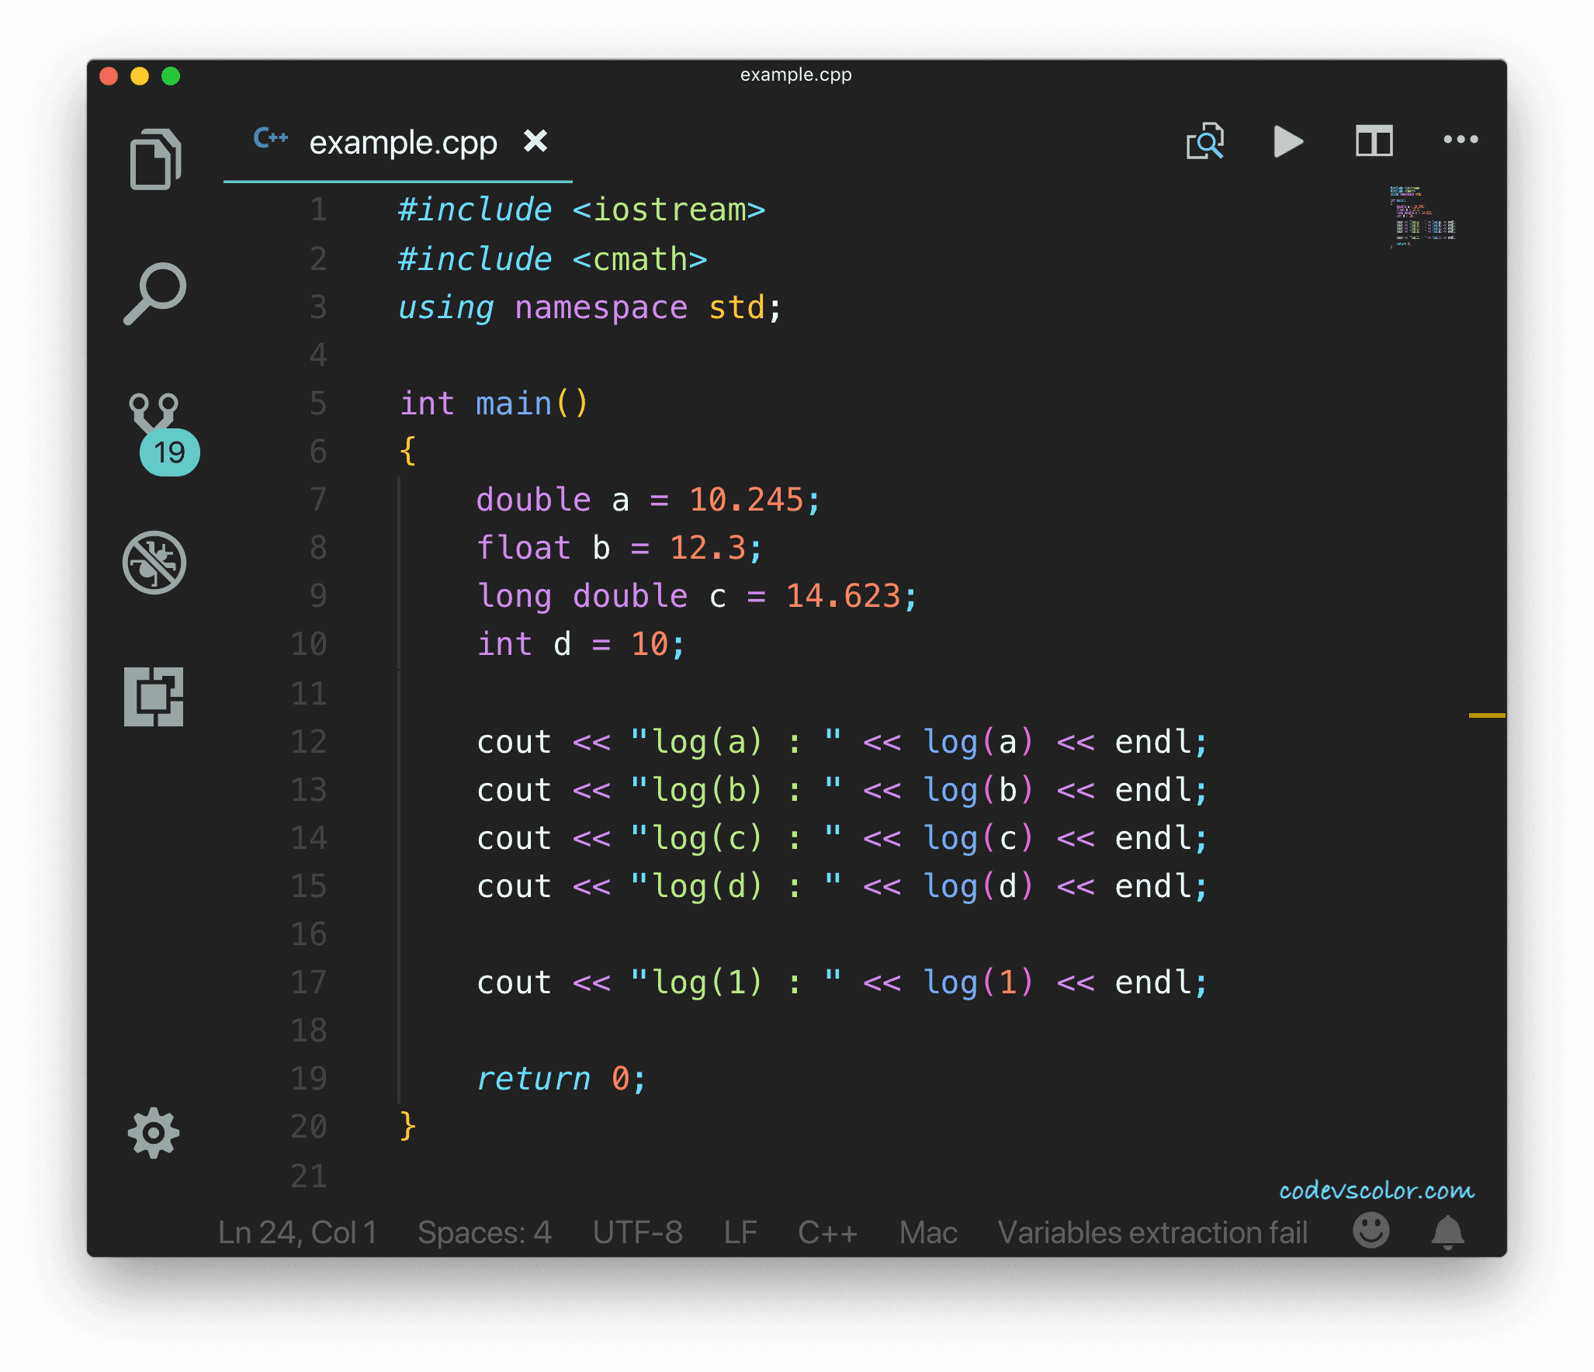Image resolution: width=1594 pixels, height=1372 pixels.
Task: Open search editor from the title bar
Action: pyautogui.click(x=1205, y=141)
